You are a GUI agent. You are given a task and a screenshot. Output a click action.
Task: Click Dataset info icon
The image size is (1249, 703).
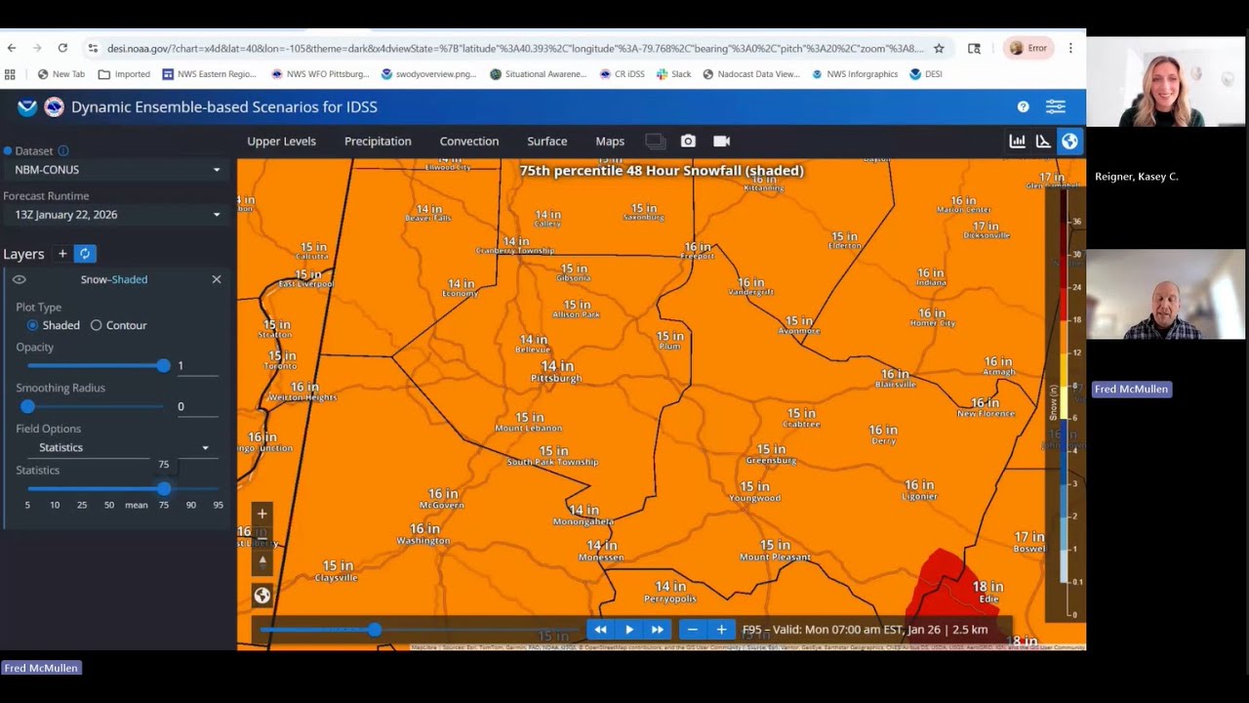point(63,151)
